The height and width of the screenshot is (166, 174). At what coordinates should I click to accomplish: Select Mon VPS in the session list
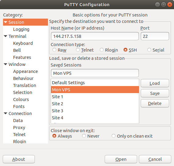pos(95,90)
